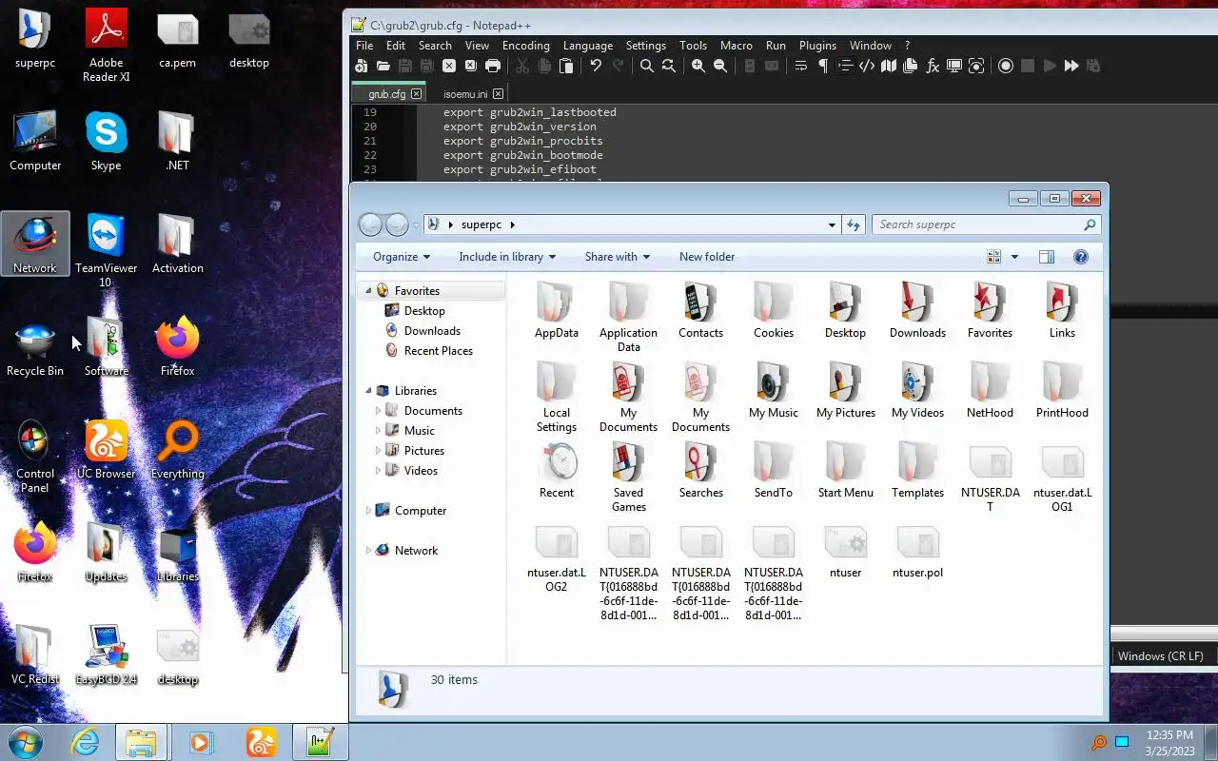Toggle Show All Characters pilcrow icon
The image size is (1218, 761).
click(x=823, y=66)
